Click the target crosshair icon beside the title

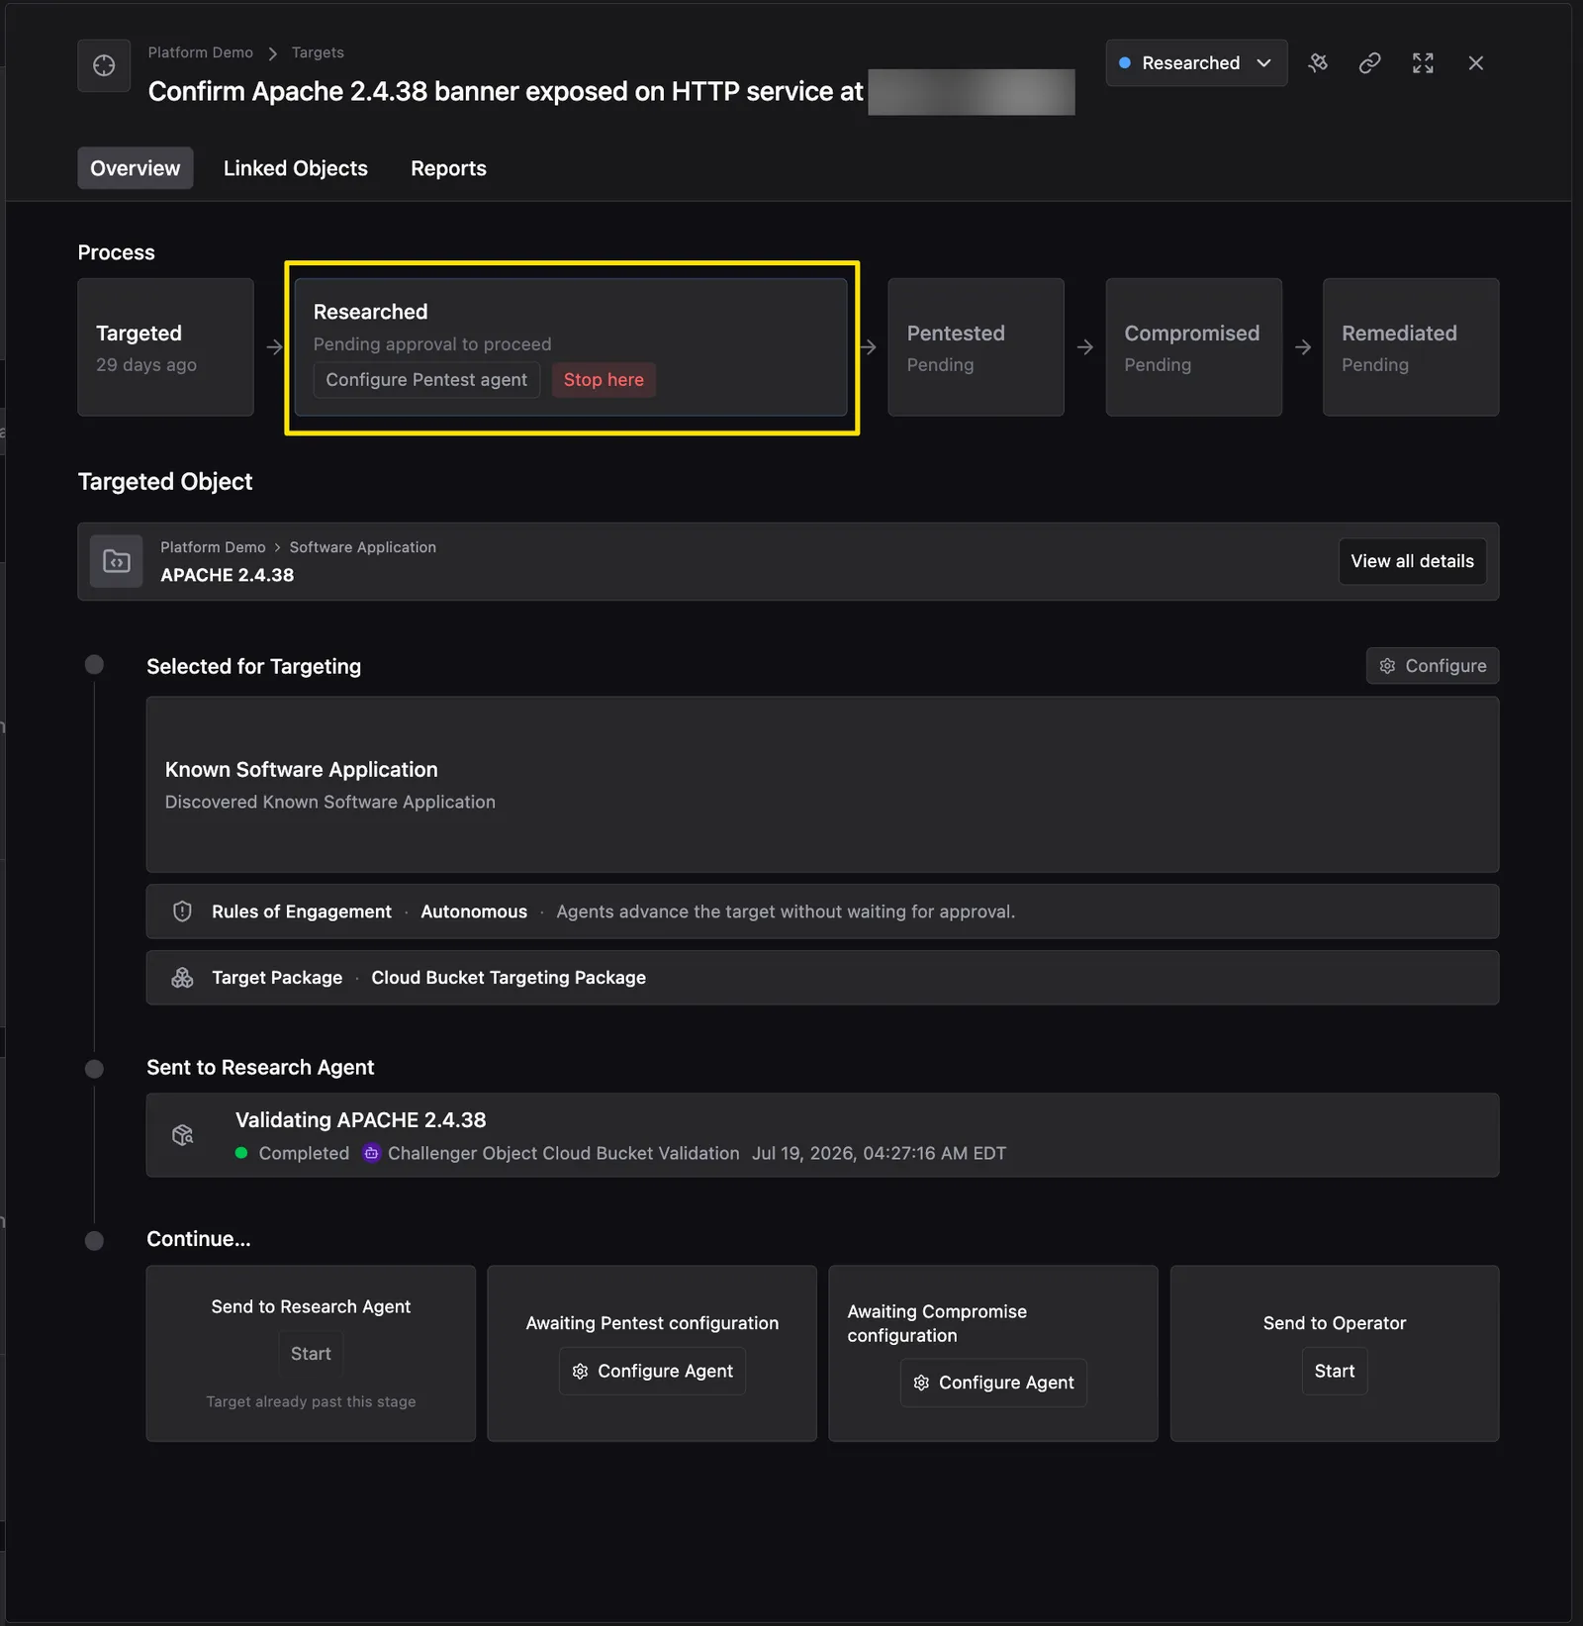[x=104, y=65]
